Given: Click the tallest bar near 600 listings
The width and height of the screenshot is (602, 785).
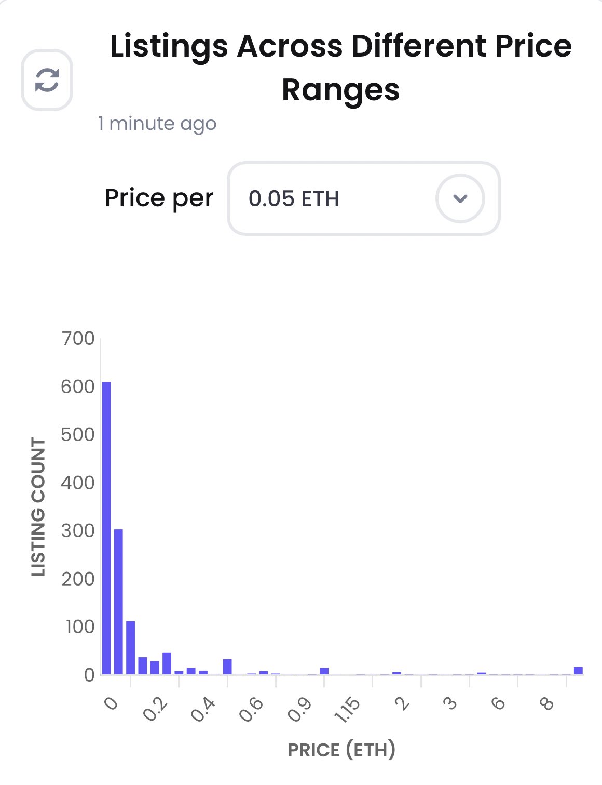Looking at the screenshot, I should [106, 528].
